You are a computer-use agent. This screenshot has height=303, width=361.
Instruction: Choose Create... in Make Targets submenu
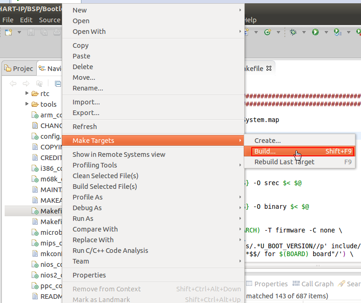(x=300, y=141)
